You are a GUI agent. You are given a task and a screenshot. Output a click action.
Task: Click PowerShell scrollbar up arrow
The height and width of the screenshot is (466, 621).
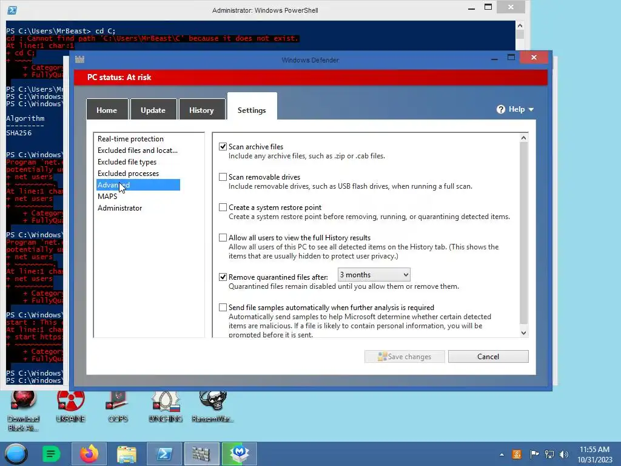(520, 25)
